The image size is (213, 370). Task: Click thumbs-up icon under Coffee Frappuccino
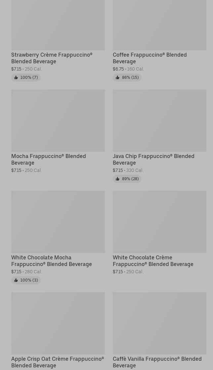point(117,78)
